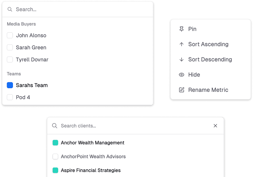Enable the Tyrell Dovnar checkbox
The height and width of the screenshot is (177, 253).
10,59
